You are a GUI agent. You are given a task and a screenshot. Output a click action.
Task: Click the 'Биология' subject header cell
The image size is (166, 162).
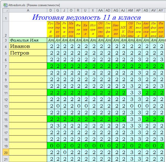[116, 29]
